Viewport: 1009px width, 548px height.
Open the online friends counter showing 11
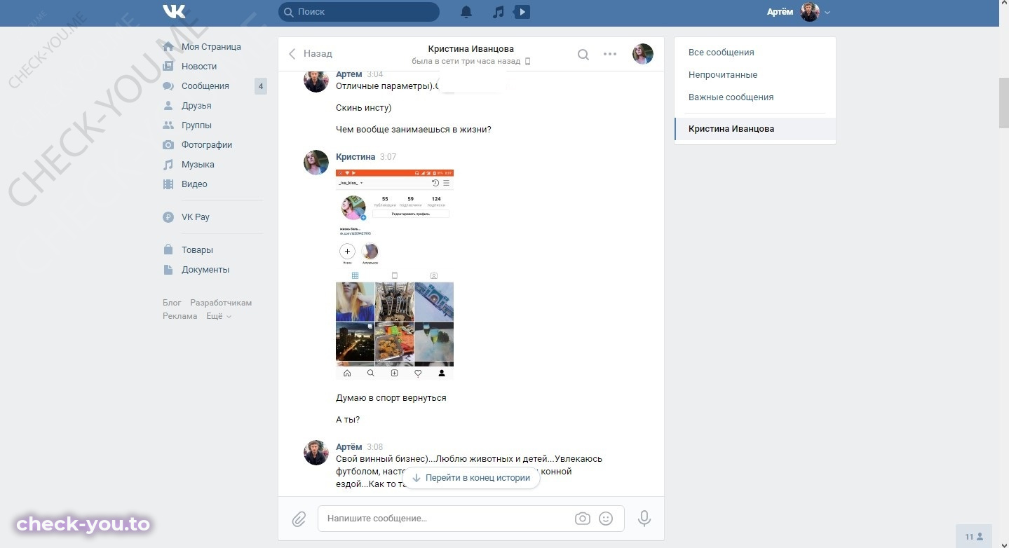974,537
